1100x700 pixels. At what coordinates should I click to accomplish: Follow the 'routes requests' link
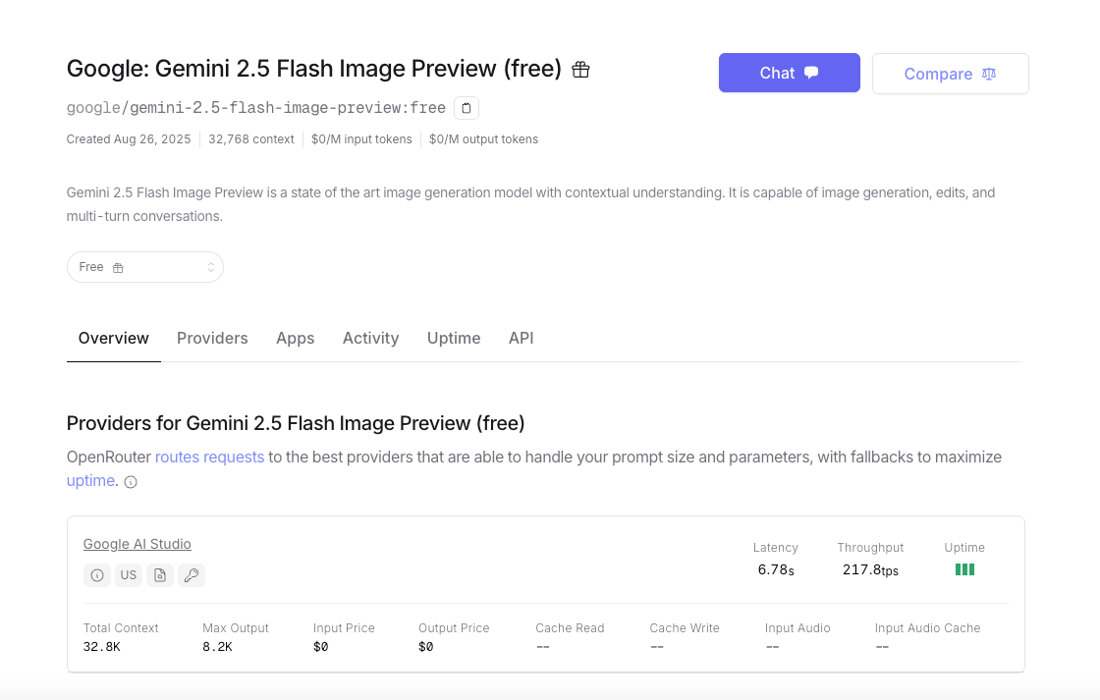click(x=210, y=458)
